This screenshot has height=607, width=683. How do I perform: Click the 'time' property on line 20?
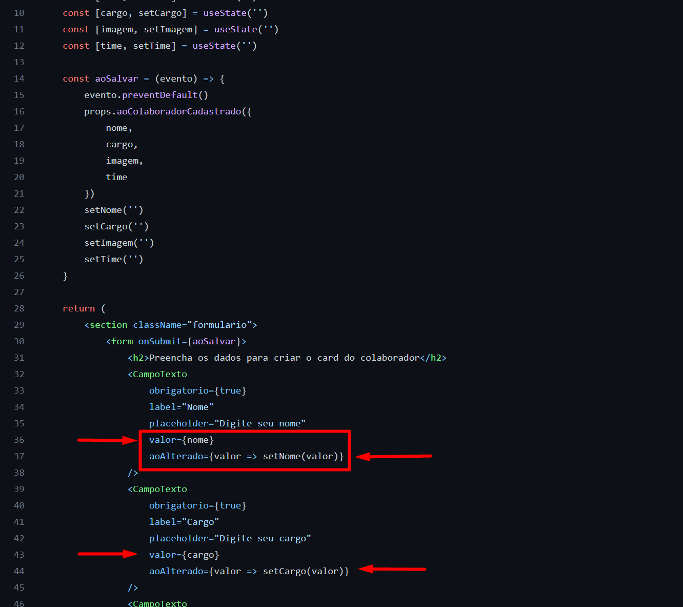pyautogui.click(x=116, y=177)
